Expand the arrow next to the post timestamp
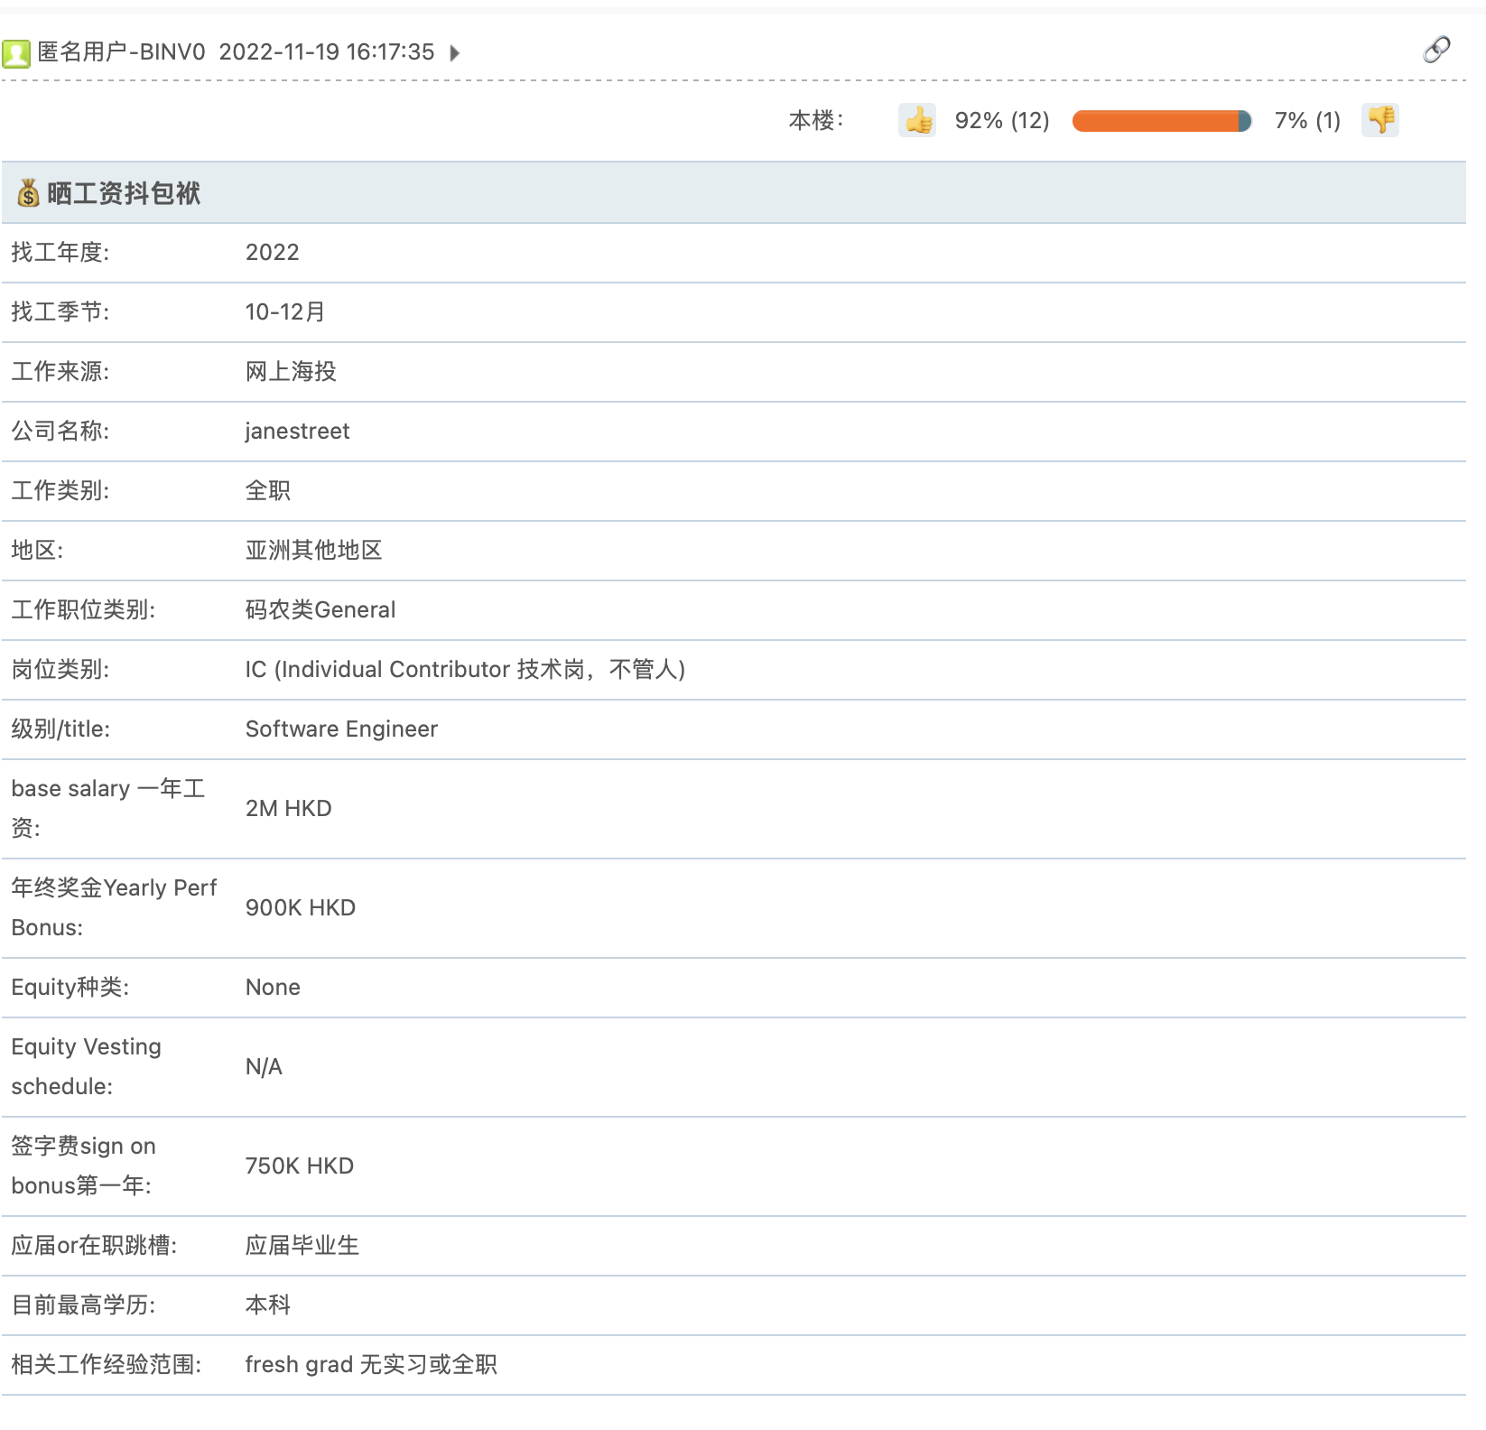This screenshot has width=1486, height=1430. (455, 53)
